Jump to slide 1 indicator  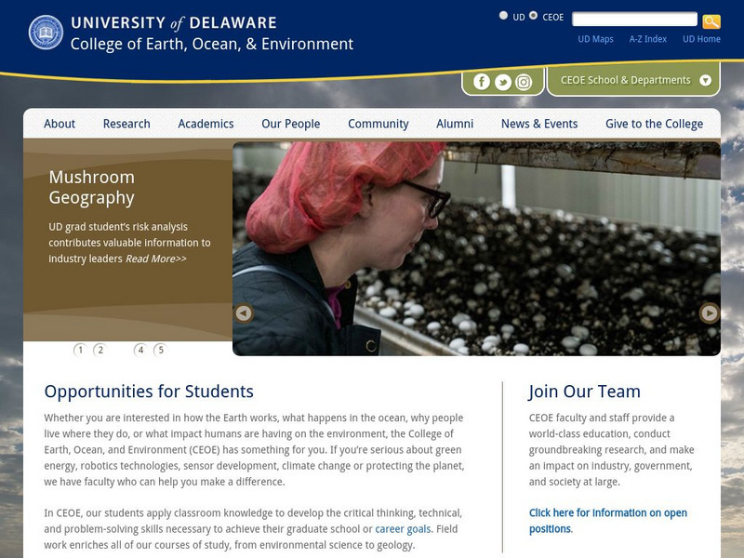pos(80,351)
